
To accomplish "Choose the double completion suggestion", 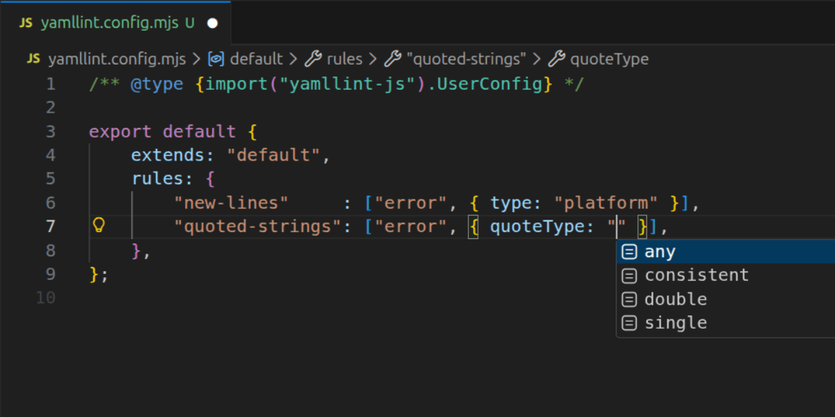I will point(676,299).
